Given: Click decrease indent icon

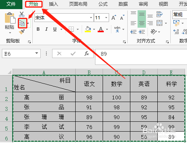Looking at the screenshot, I should [133, 32].
